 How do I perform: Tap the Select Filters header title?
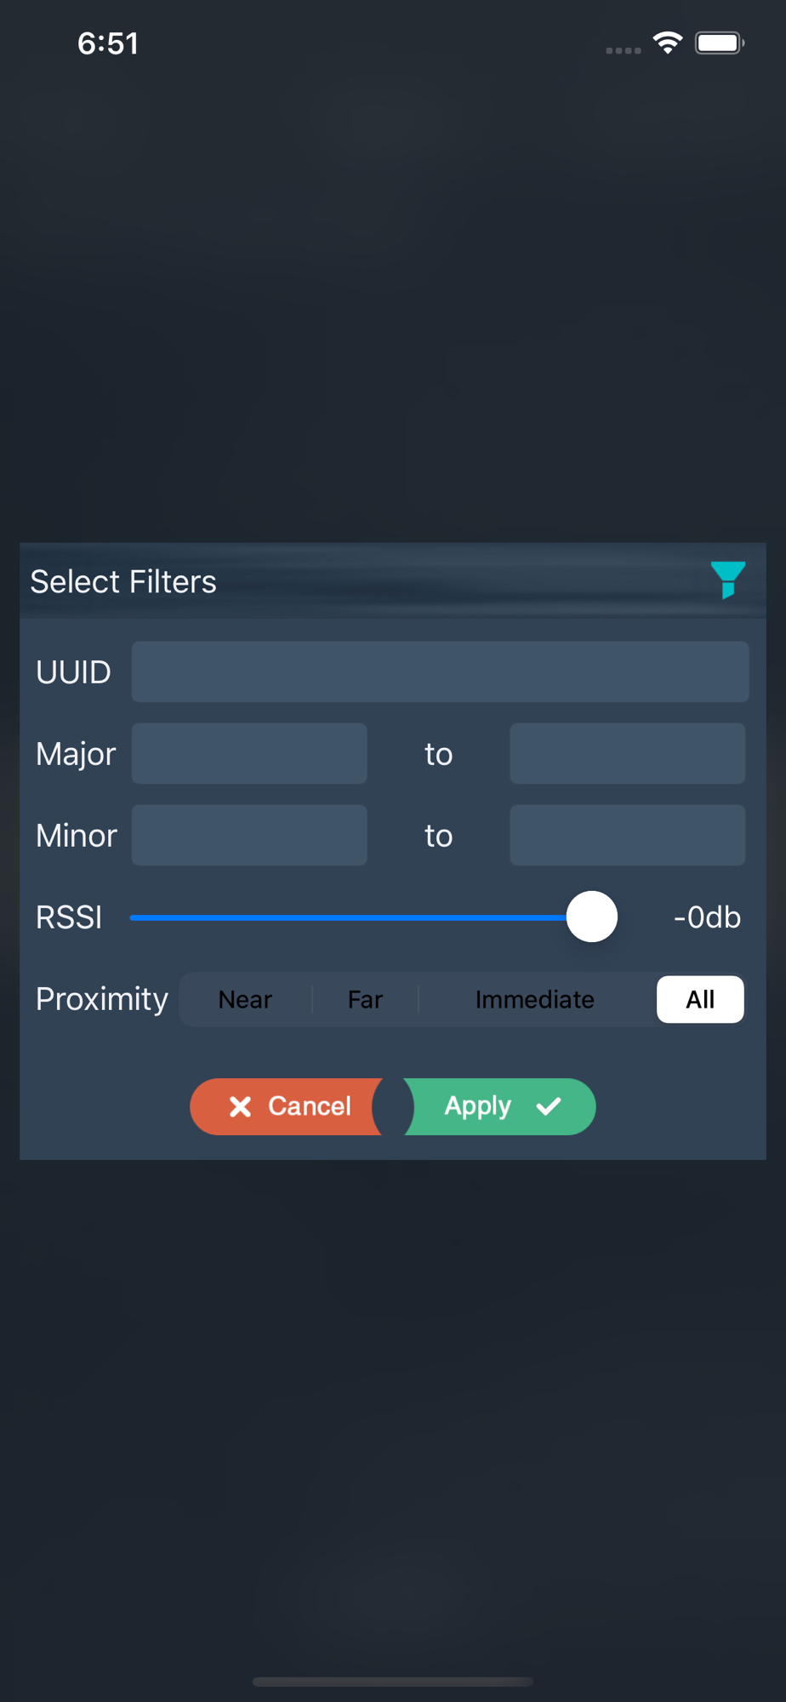click(123, 582)
